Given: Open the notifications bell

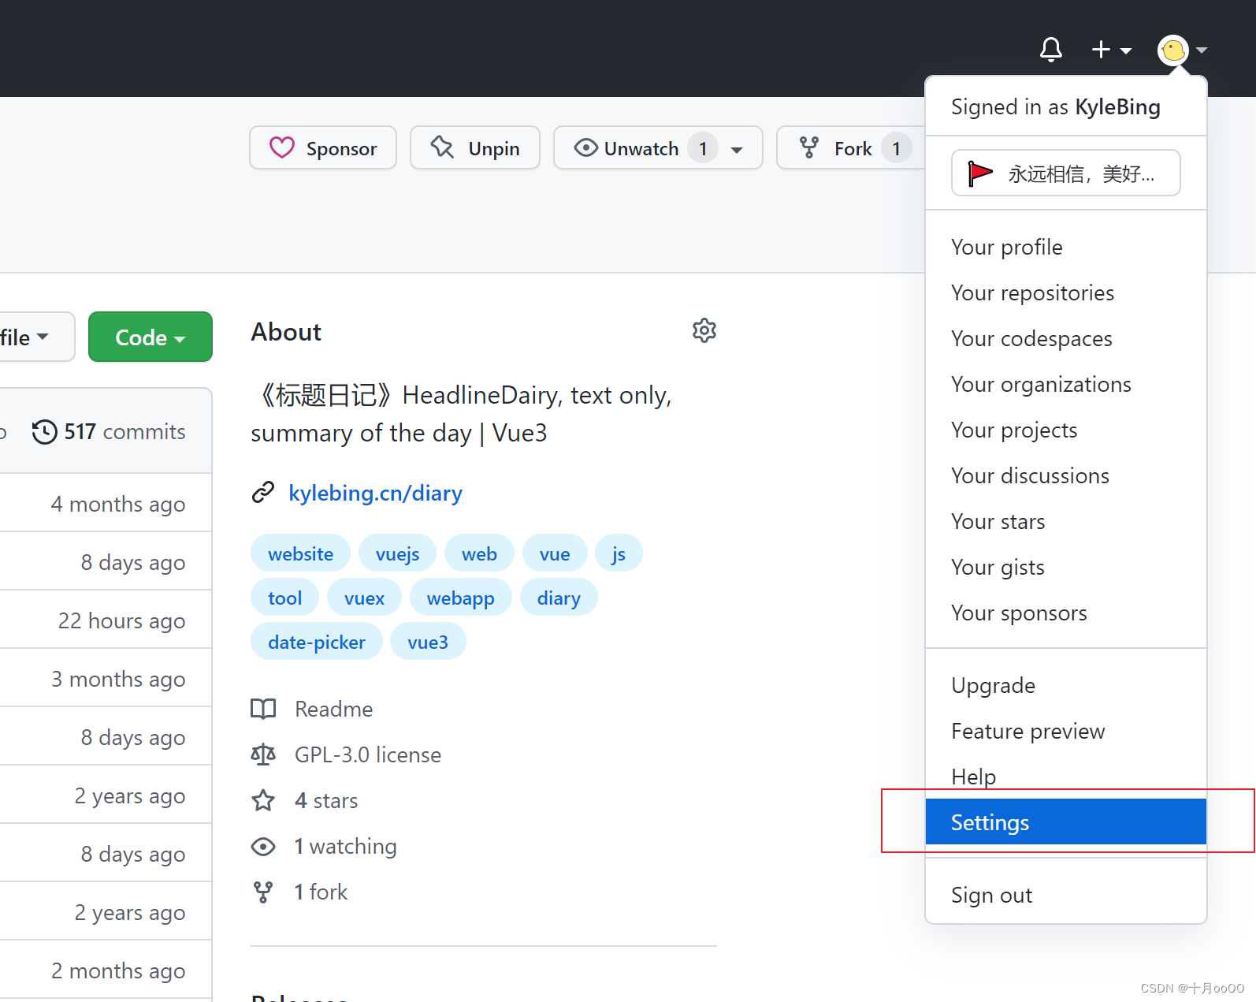Looking at the screenshot, I should (1050, 50).
